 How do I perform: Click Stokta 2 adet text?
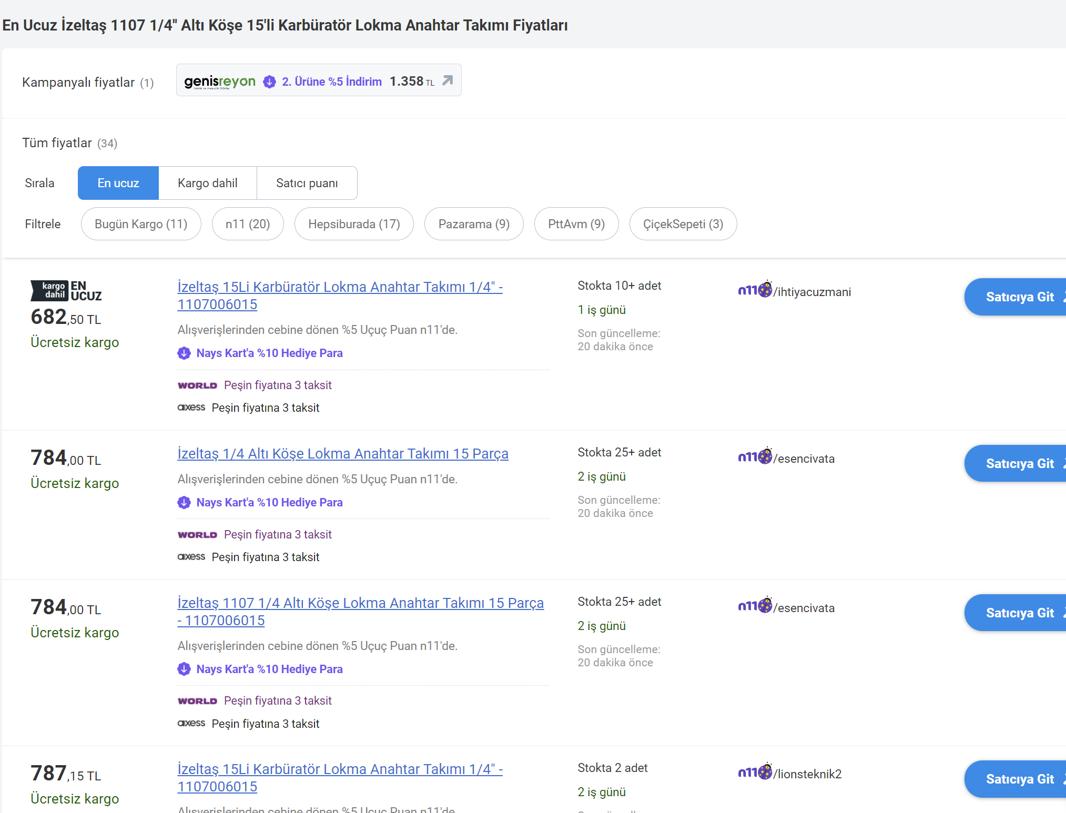point(612,768)
